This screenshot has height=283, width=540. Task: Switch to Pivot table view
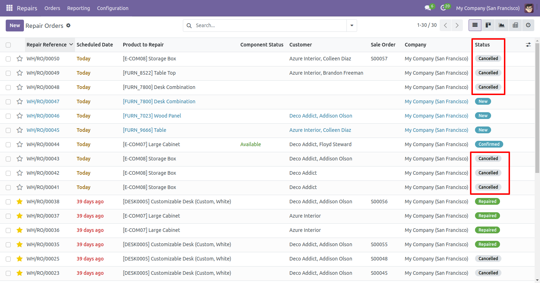click(x=515, y=25)
